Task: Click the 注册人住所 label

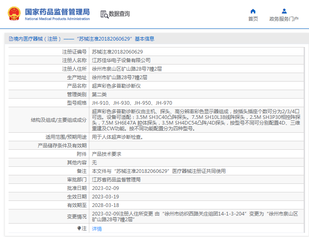Action: [74, 69]
